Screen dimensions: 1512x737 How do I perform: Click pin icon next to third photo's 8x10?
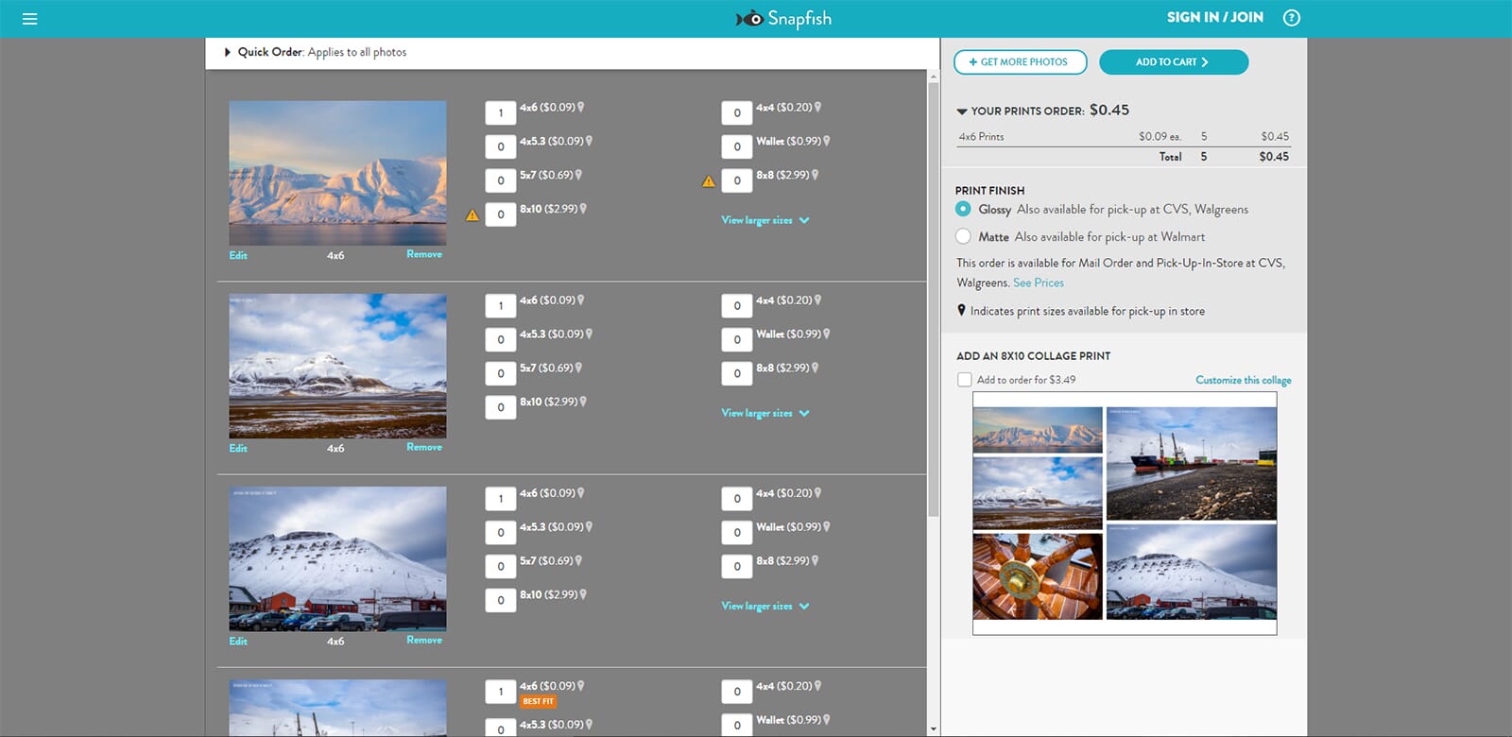583,595
